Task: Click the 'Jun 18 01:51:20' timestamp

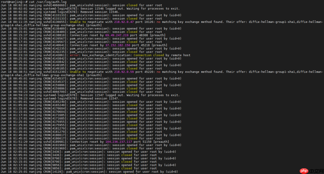Action: click(13, 142)
